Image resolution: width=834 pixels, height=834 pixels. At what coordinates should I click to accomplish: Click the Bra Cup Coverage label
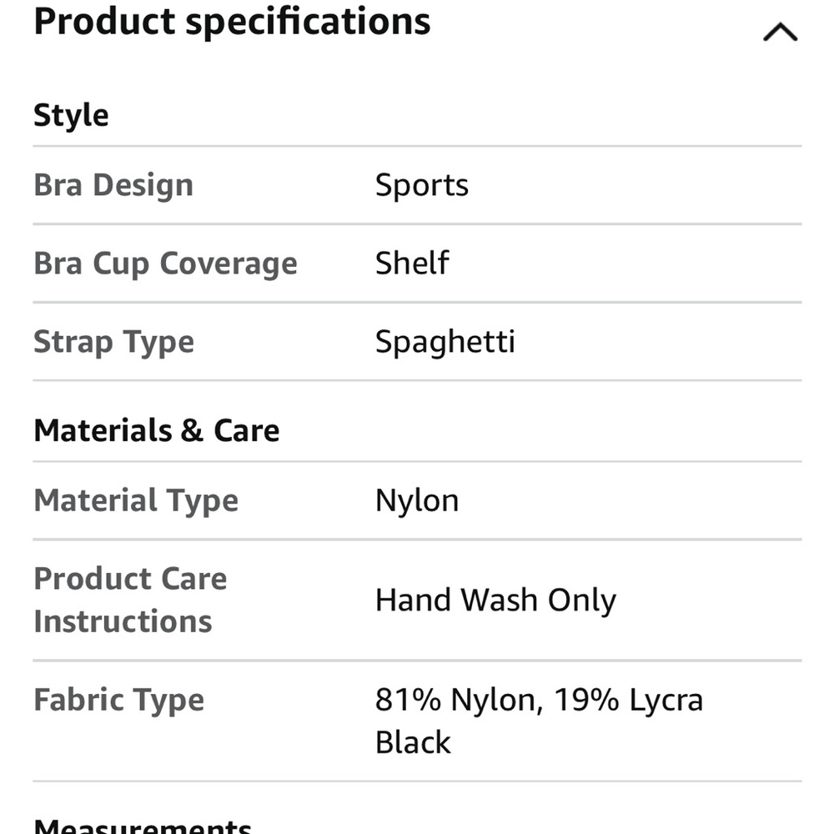pyautogui.click(x=165, y=264)
